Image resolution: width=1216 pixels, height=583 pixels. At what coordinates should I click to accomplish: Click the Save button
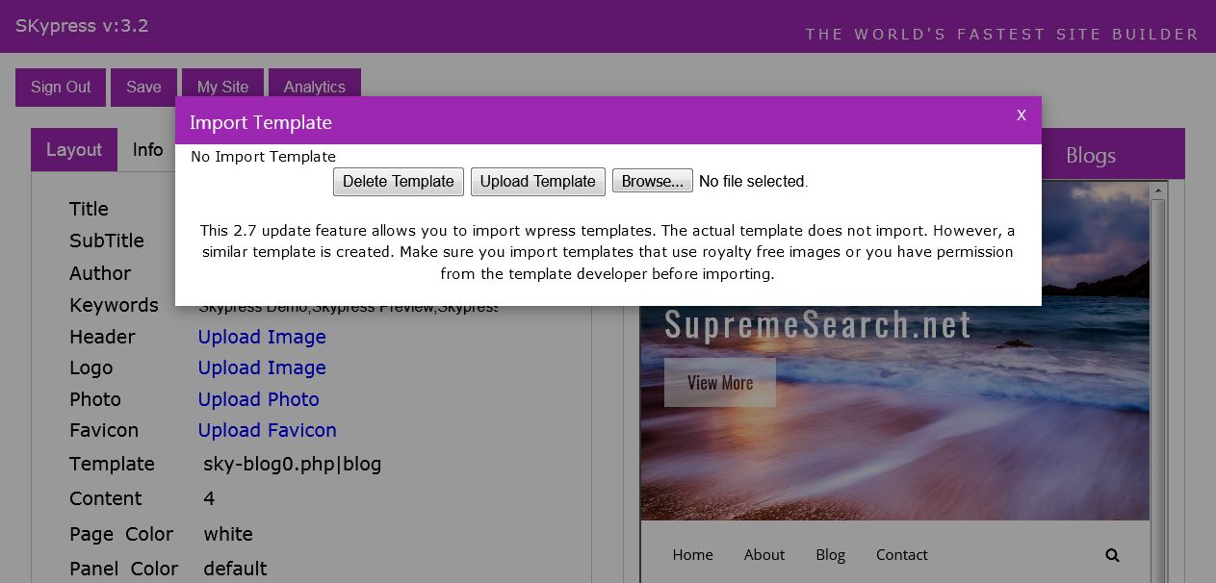[143, 87]
